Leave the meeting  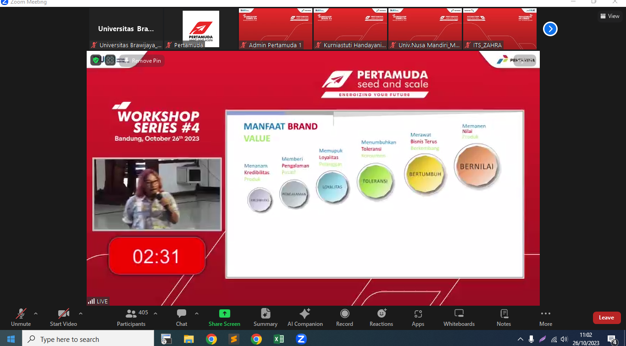606,318
